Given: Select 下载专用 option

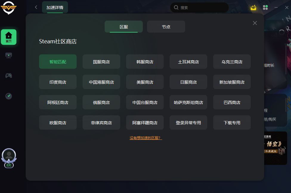Looking at the screenshot, I should (x=232, y=122).
